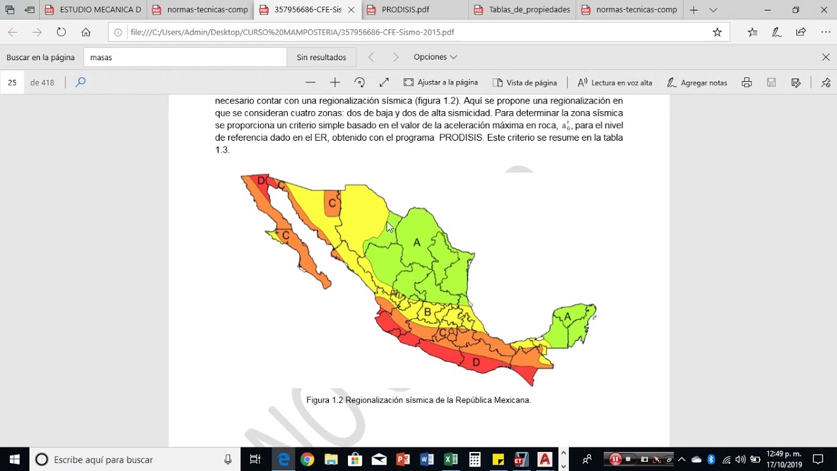Open AutoCAD from the taskbar
This screenshot has height=471, width=837.
[545, 459]
